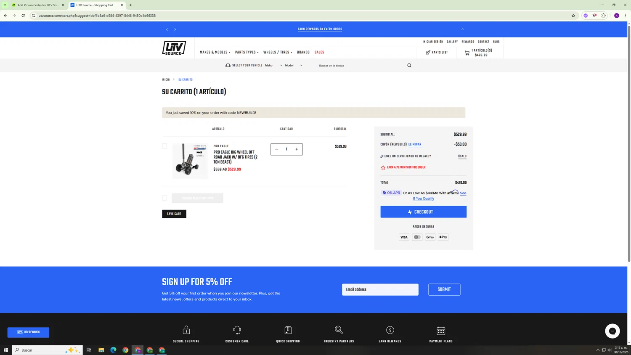Focus the newsletter Email address field
Screen dimensions: 631x355
[380, 289]
